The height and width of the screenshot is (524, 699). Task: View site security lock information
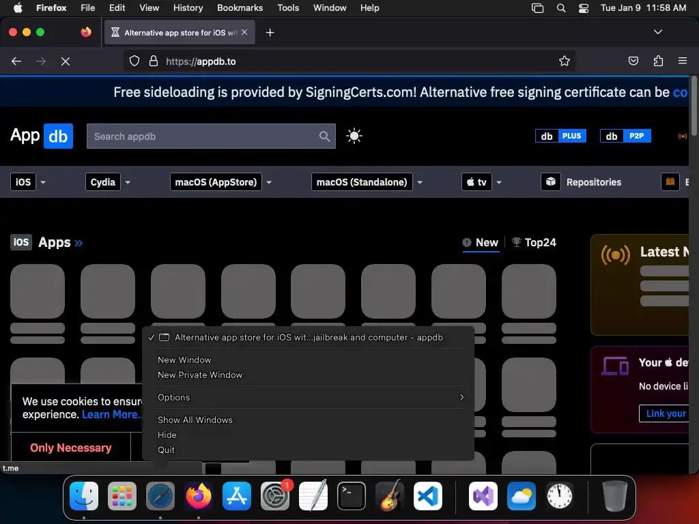(154, 61)
